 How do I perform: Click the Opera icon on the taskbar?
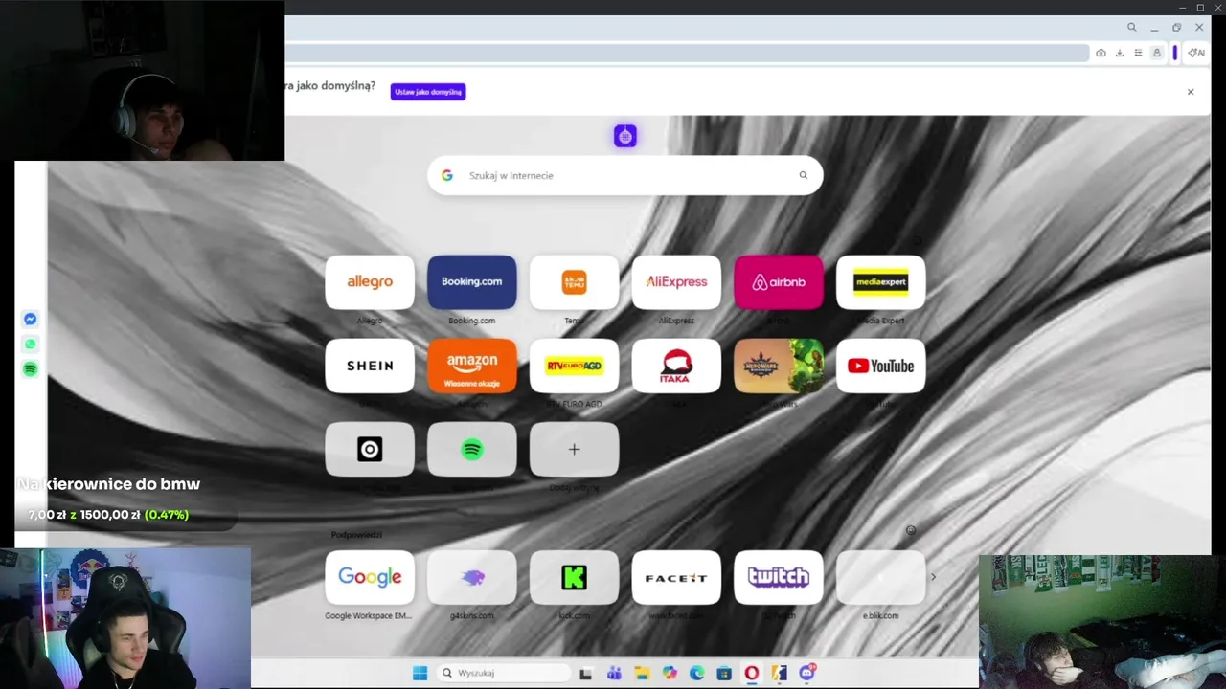pyautogui.click(x=752, y=674)
